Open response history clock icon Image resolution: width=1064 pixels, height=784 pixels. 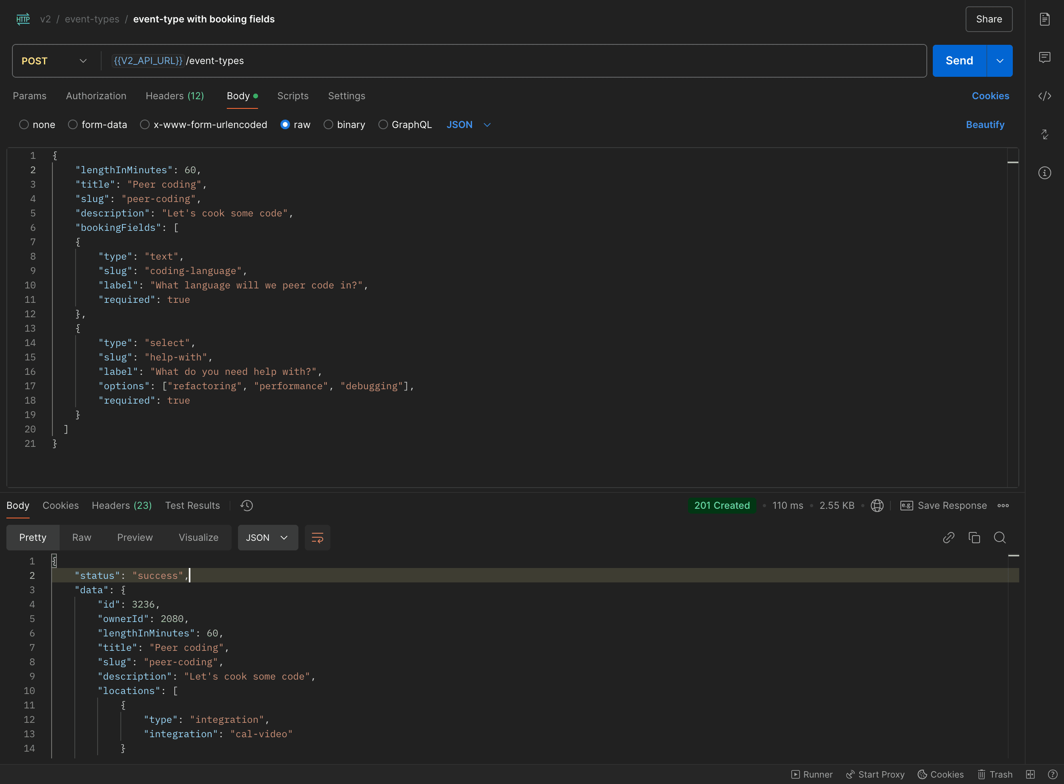point(247,506)
